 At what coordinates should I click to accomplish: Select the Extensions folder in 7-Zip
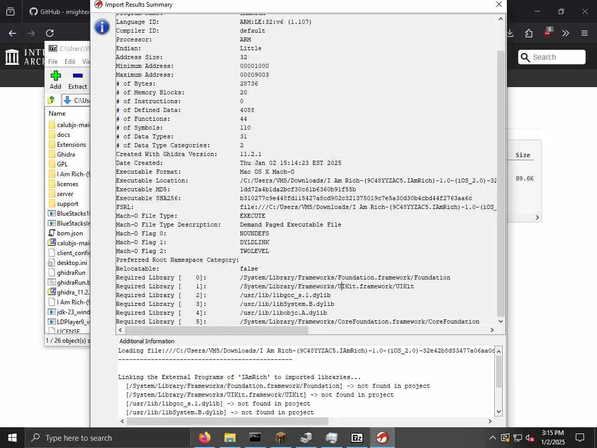pos(71,144)
